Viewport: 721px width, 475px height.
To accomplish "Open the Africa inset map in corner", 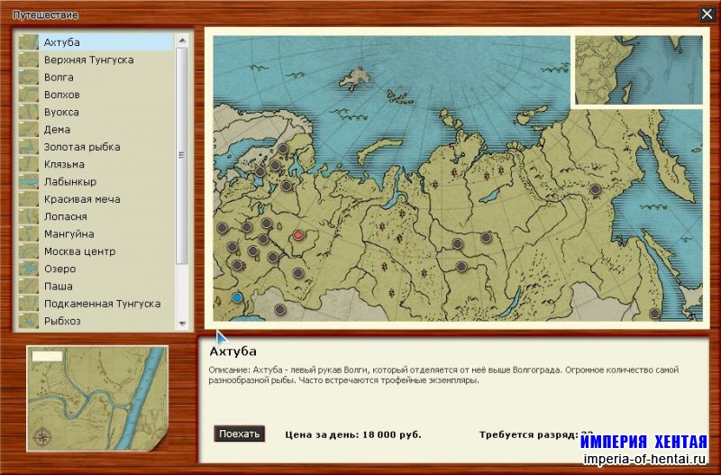I will point(638,70).
